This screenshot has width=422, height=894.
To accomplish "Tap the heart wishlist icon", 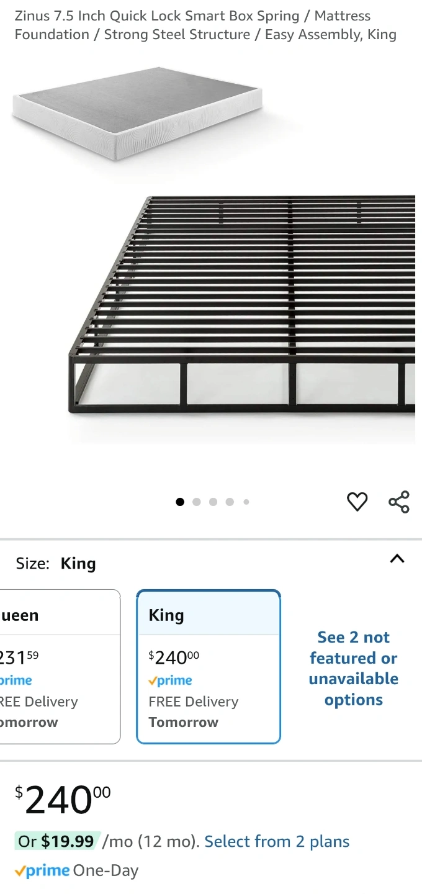I will tap(357, 502).
